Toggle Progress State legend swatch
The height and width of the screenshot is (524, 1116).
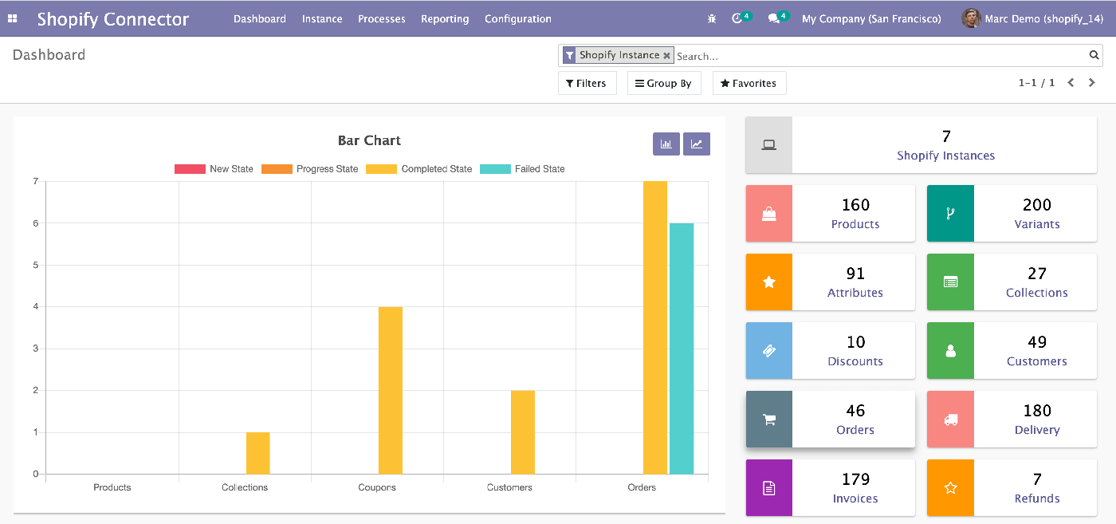[x=277, y=169]
